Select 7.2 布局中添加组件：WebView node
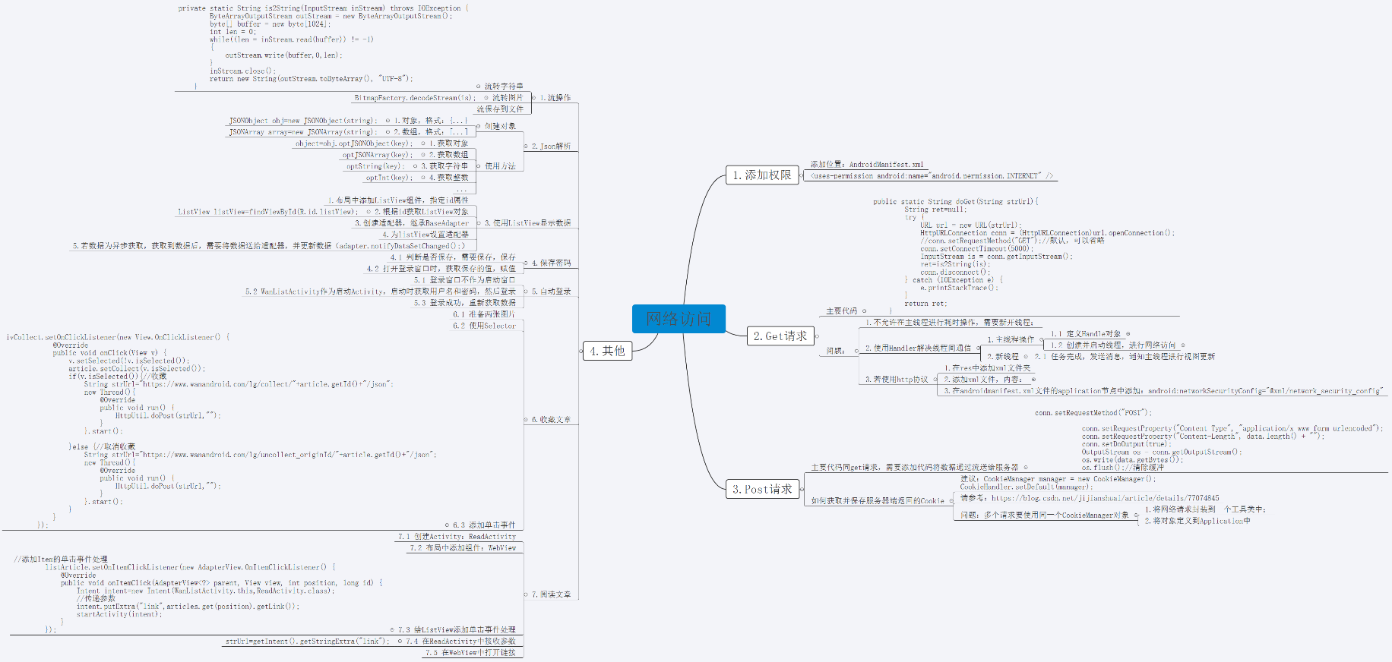The height and width of the screenshot is (662, 1392). pyautogui.click(x=463, y=548)
